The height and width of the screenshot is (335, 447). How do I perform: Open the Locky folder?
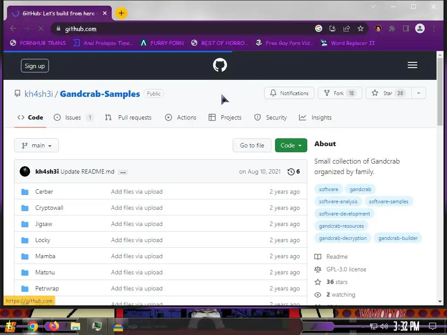tap(43, 240)
